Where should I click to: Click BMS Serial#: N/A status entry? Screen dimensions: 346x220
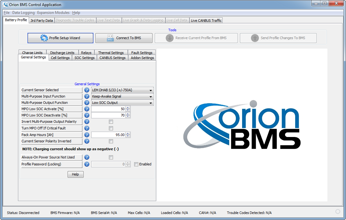pos(104,213)
